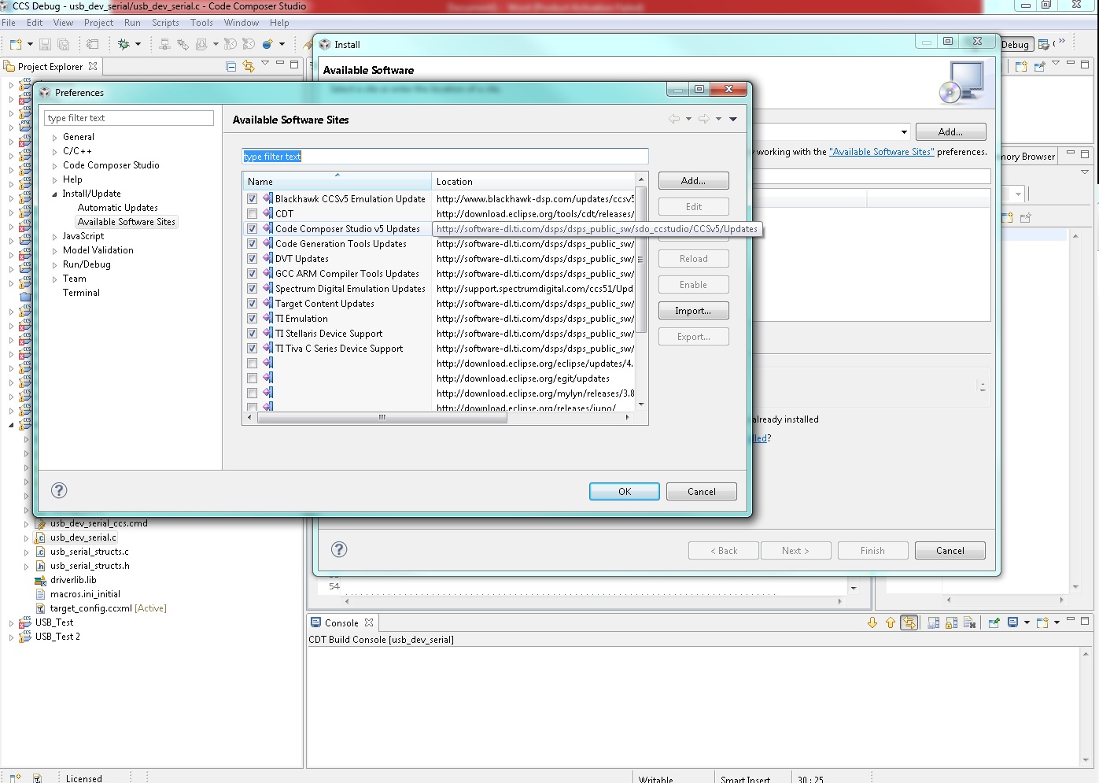Uncheck Blackhawk CCSv5 Emulation Update checkbox

(x=252, y=199)
